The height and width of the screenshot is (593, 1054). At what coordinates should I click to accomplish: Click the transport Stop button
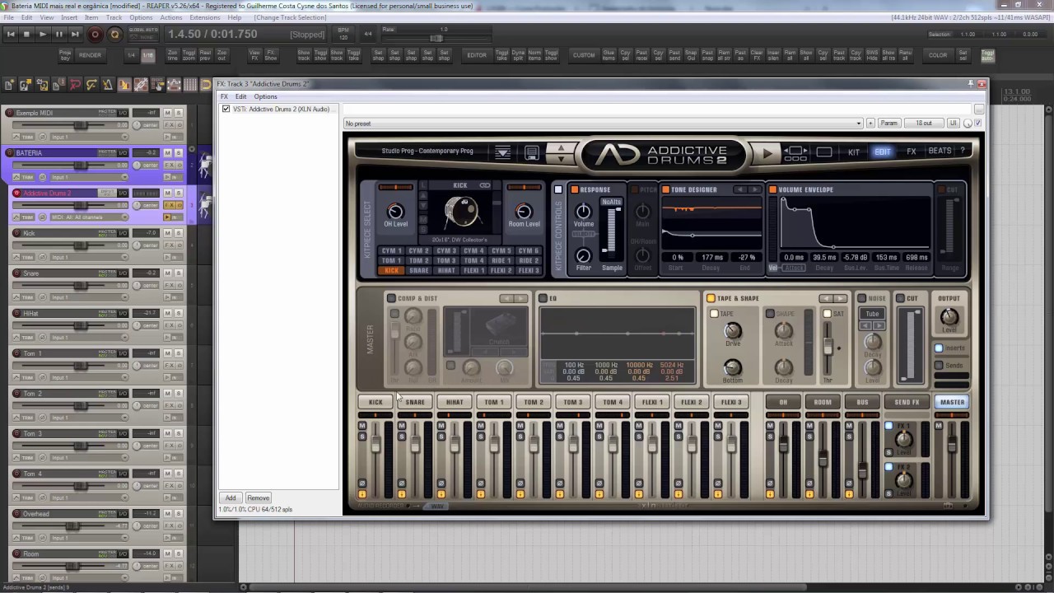[x=27, y=34]
